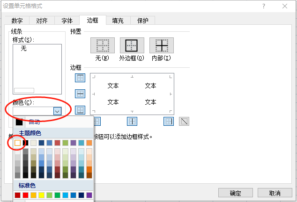The image size is (297, 202).
Task: Cancel using the 取消 button
Action: (275, 193)
